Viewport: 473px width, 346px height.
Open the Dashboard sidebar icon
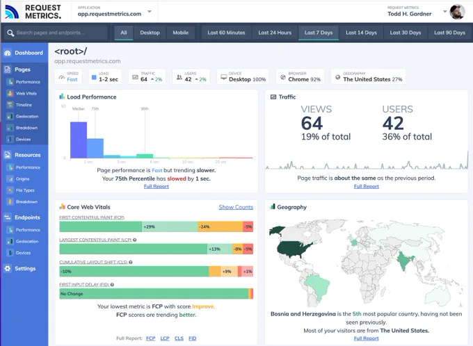coord(8,53)
